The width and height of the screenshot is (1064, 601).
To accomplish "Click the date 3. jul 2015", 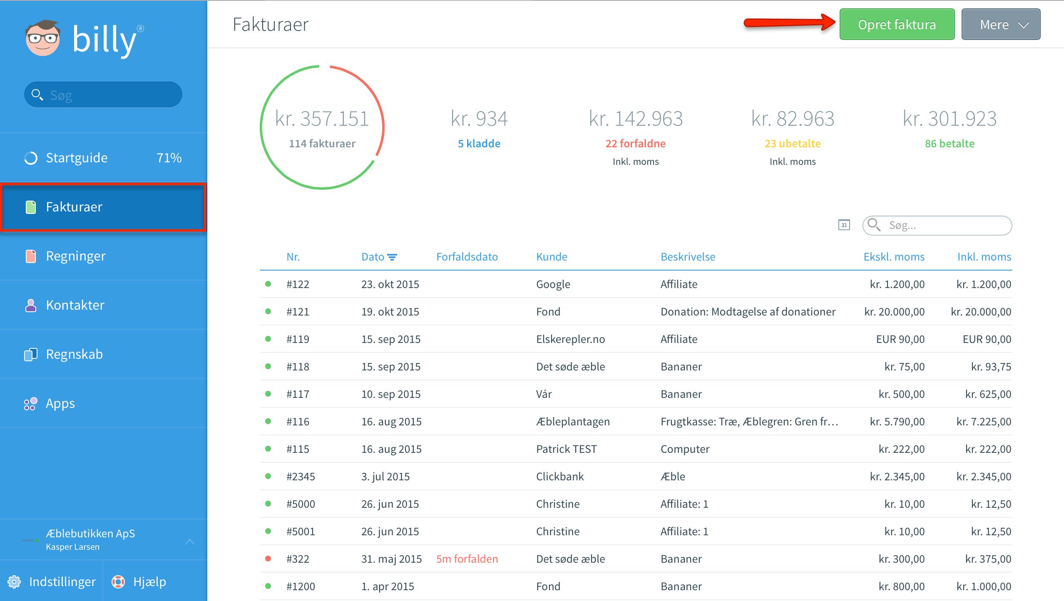I will 385,477.
